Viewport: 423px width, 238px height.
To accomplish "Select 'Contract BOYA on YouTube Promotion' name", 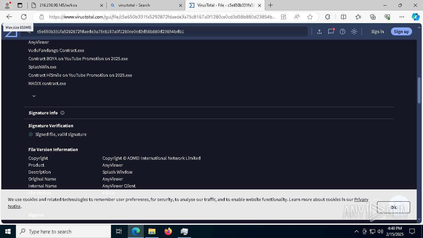I will (x=78, y=59).
